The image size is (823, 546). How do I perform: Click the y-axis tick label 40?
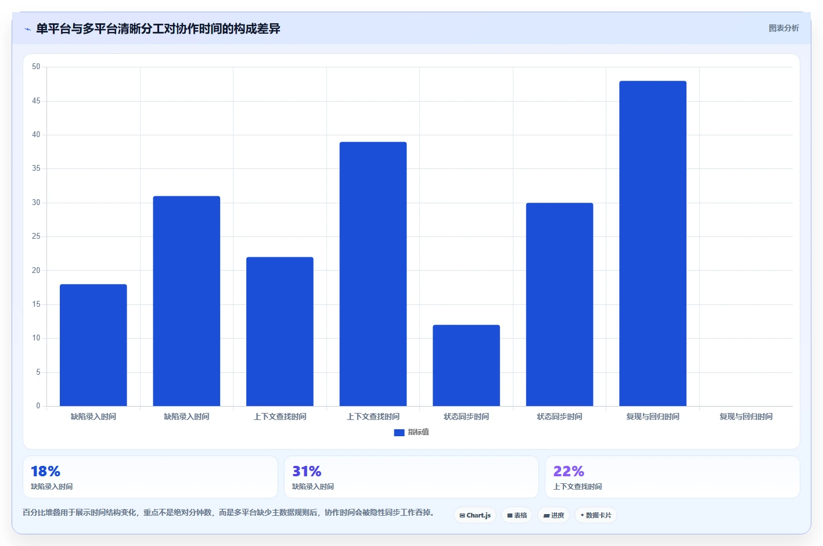pos(36,135)
